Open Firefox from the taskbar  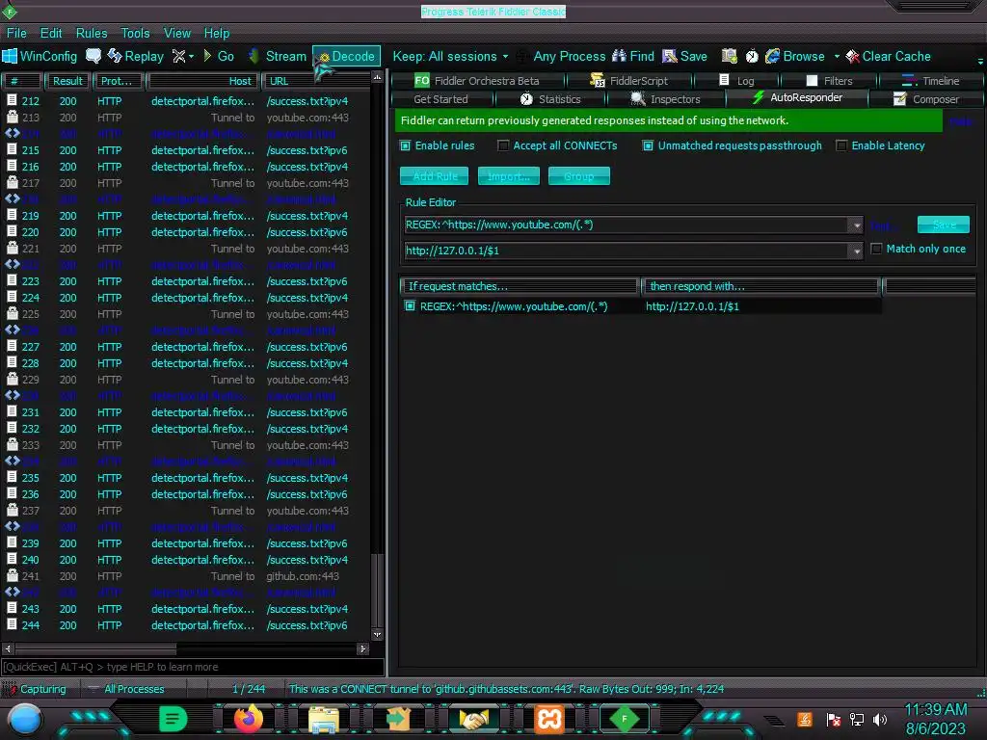(x=248, y=719)
